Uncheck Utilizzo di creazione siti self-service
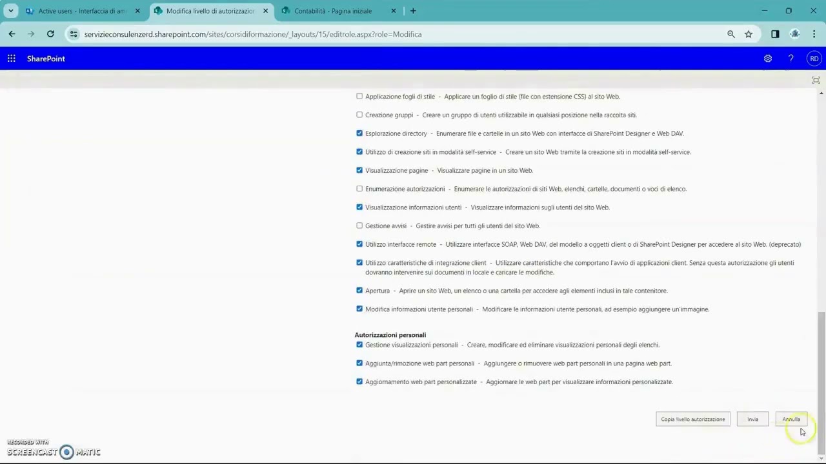Screen dimensions: 826x464 [x=359, y=152]
